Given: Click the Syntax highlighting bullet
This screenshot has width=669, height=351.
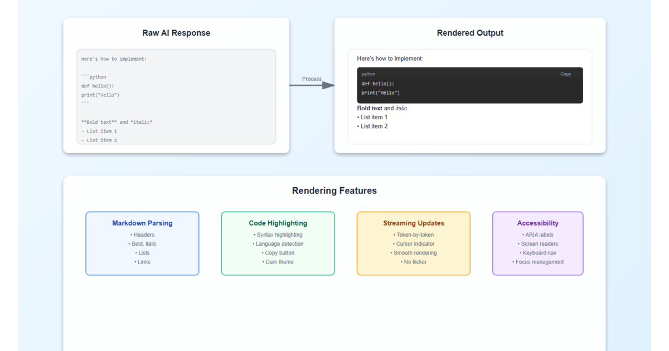Looking at the screenshot, I should (x=278, y=235).
